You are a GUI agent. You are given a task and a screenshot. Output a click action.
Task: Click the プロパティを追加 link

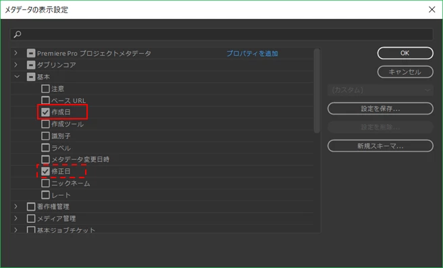coord(253,53)
